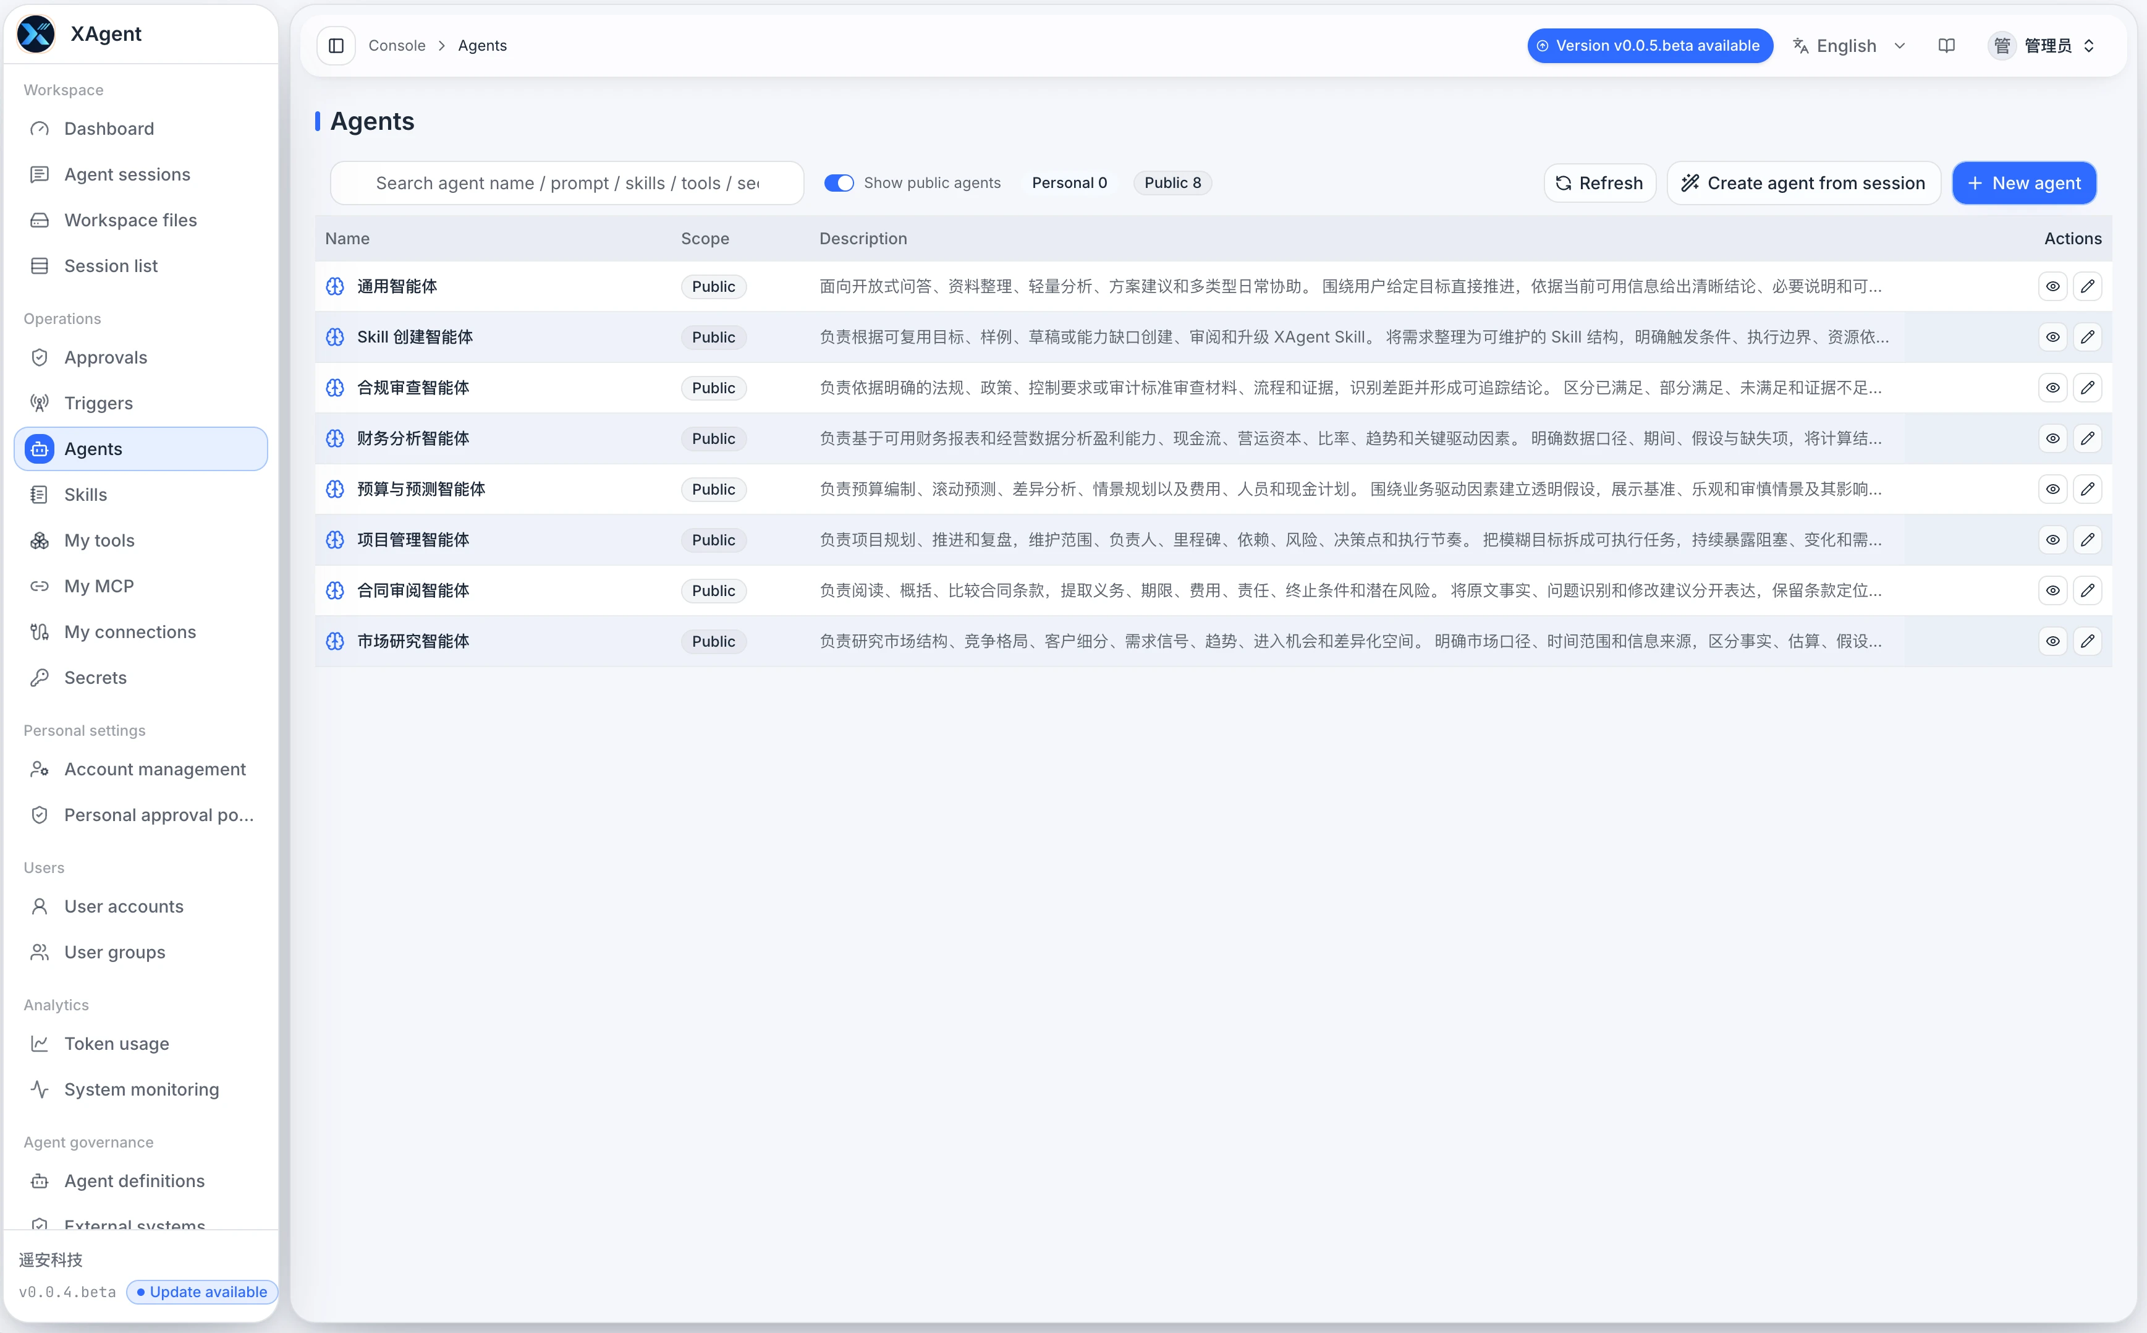This screenshot has height=1333, width=2147.
Task: Edit 项目管理智能体 with the pencil icon
Action: click(2087, 540)
